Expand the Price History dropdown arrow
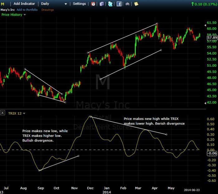The width and height of the screenshot is (218, 194). [x=25, y=15]
